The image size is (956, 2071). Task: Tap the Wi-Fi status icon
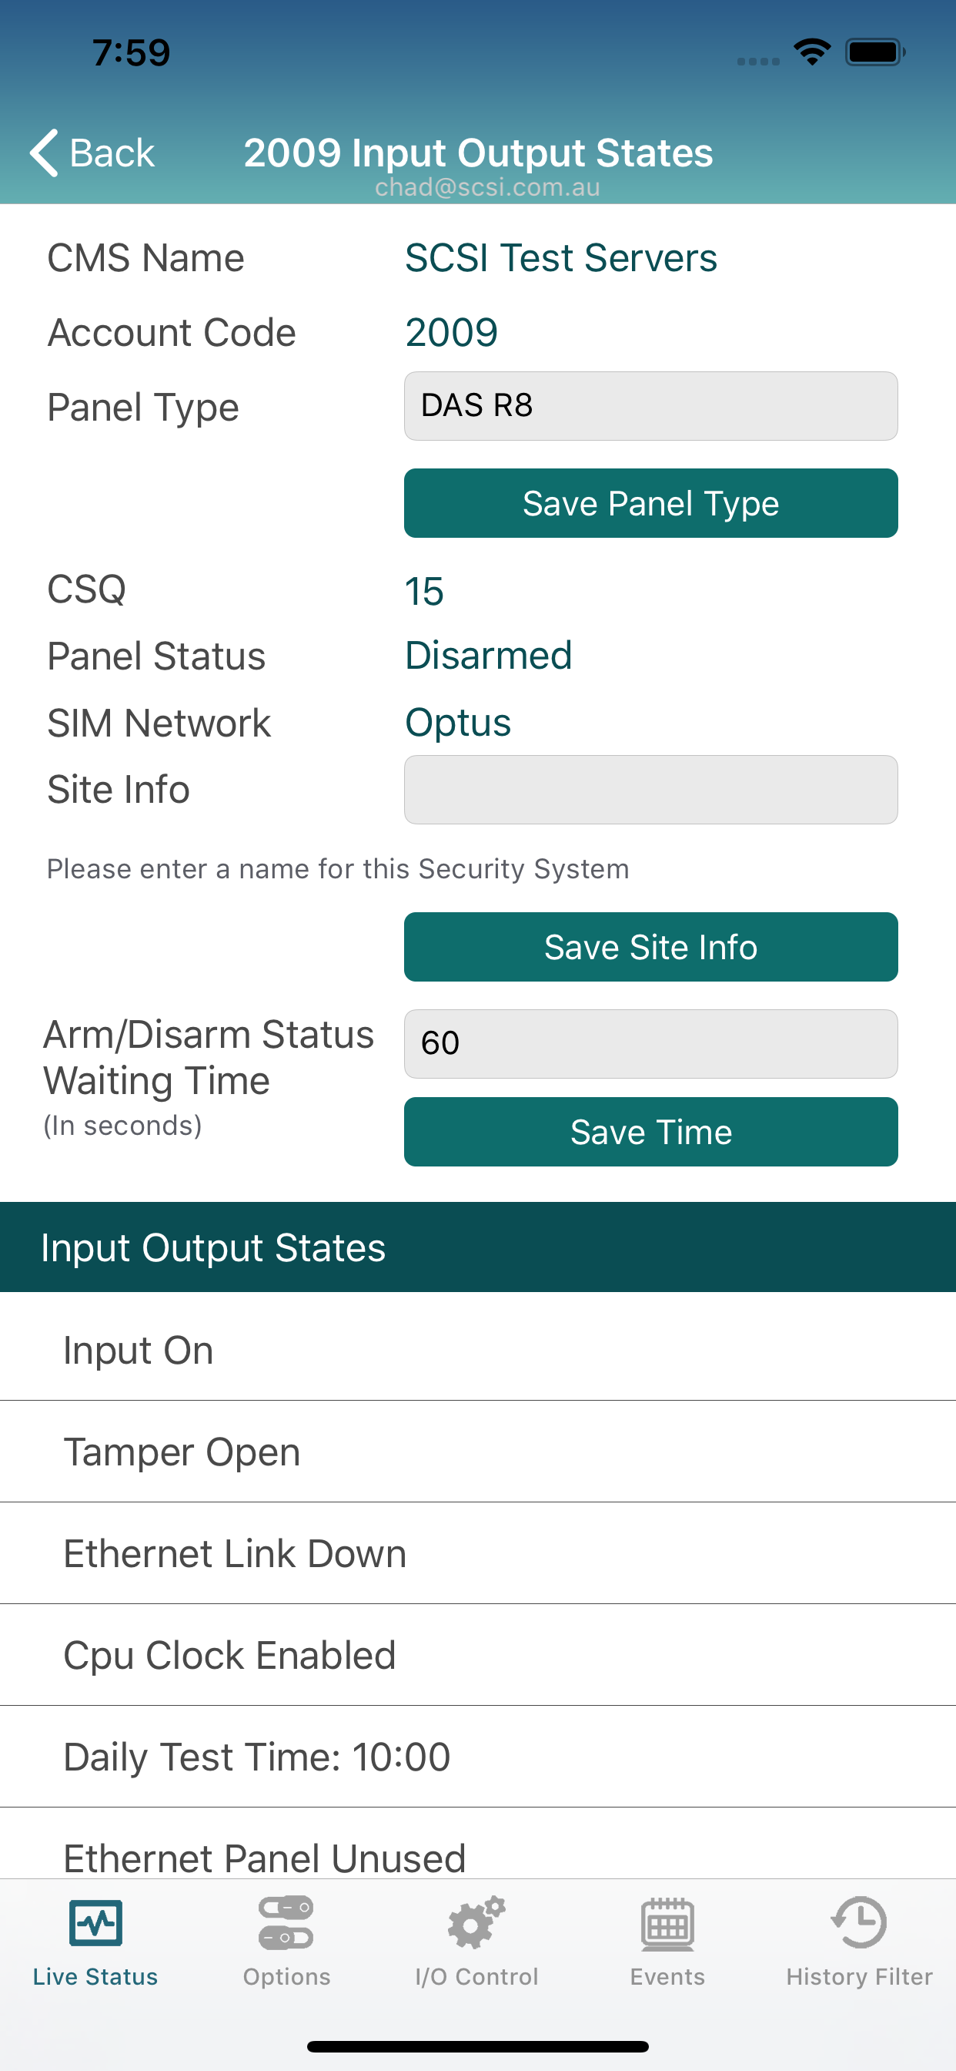pyautogui.click(x=812, y=52)
